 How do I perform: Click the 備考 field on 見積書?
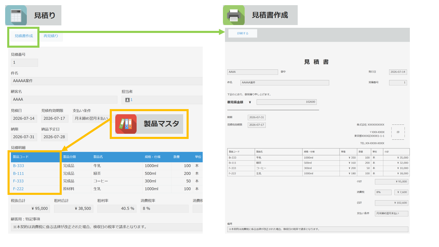[x=318, y=230]
